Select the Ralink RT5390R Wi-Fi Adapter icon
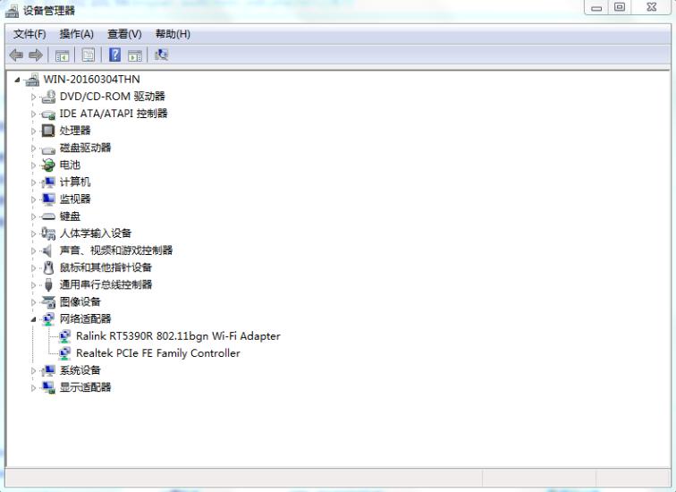 65,336
